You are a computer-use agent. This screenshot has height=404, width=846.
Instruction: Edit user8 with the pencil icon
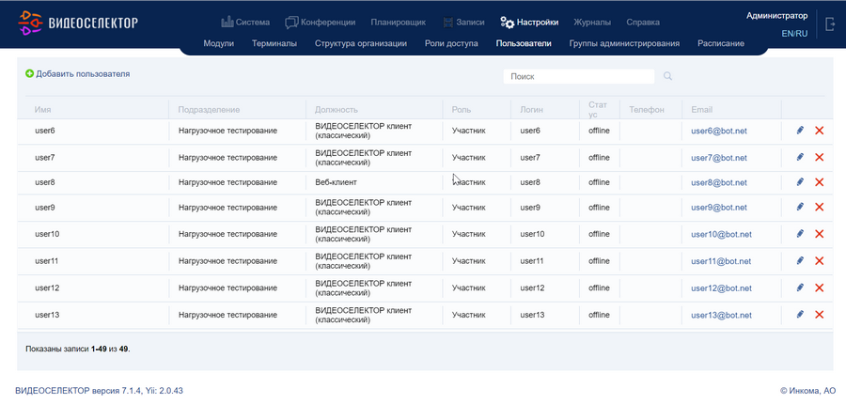(800, 182)
